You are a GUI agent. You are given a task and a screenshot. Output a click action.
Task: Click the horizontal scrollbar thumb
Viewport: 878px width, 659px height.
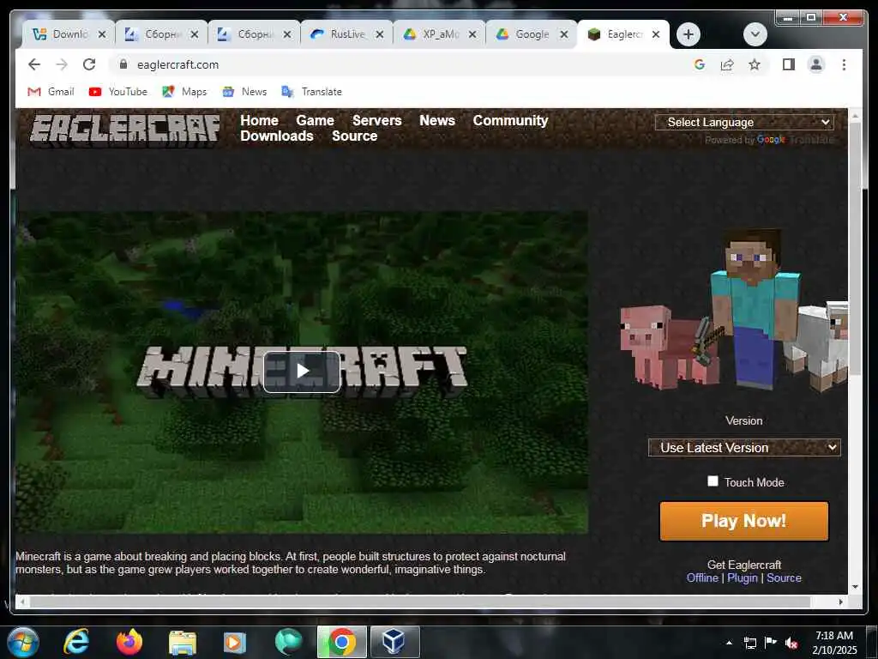point(420,602)
